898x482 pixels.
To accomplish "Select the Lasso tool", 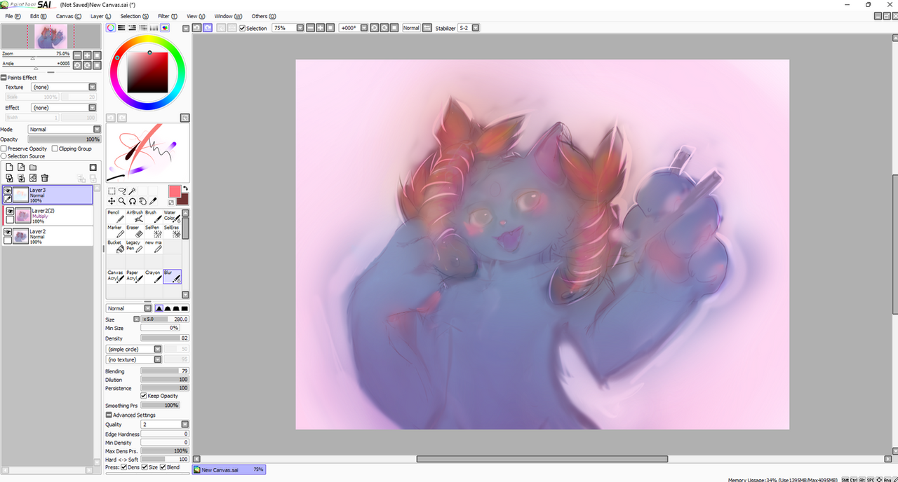I will (x=122, y=191).
